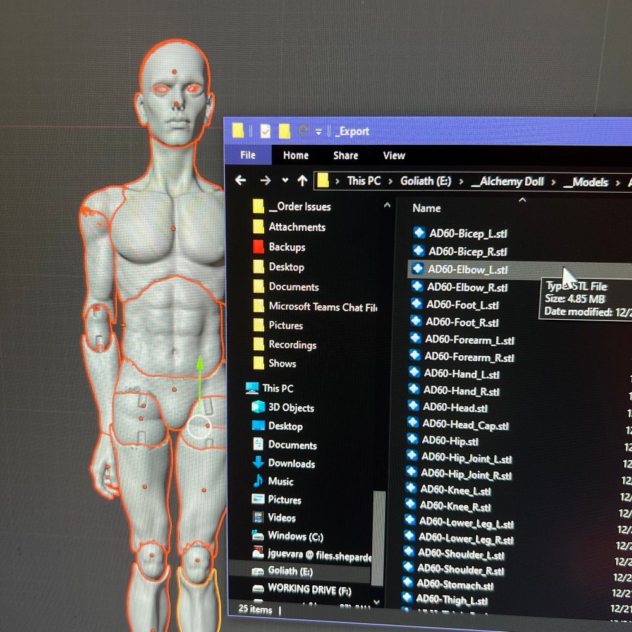Open the File tab
Image resolution: width=632 pixels, height=632 pixels.
[248, 155]
